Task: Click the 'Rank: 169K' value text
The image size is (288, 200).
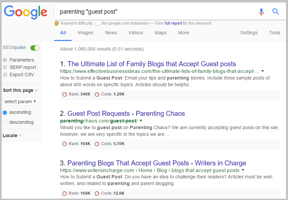Action: pos(79,193)
